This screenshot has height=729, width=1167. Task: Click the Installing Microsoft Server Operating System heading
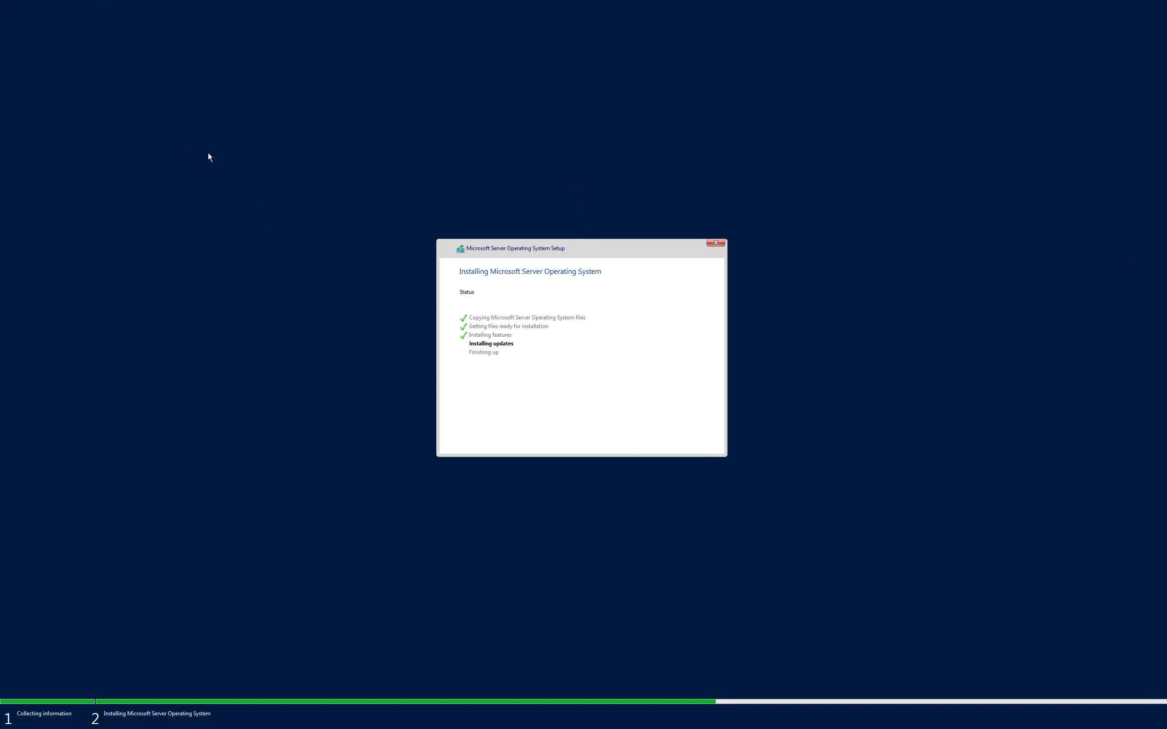pyautogui.click(x=530, y=272)
